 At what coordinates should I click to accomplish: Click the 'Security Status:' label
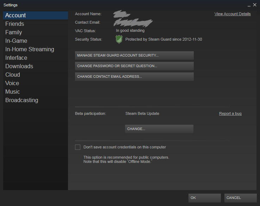(x=88, y=40)
